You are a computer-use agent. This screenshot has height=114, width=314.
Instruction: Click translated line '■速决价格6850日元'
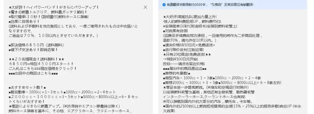189,45
